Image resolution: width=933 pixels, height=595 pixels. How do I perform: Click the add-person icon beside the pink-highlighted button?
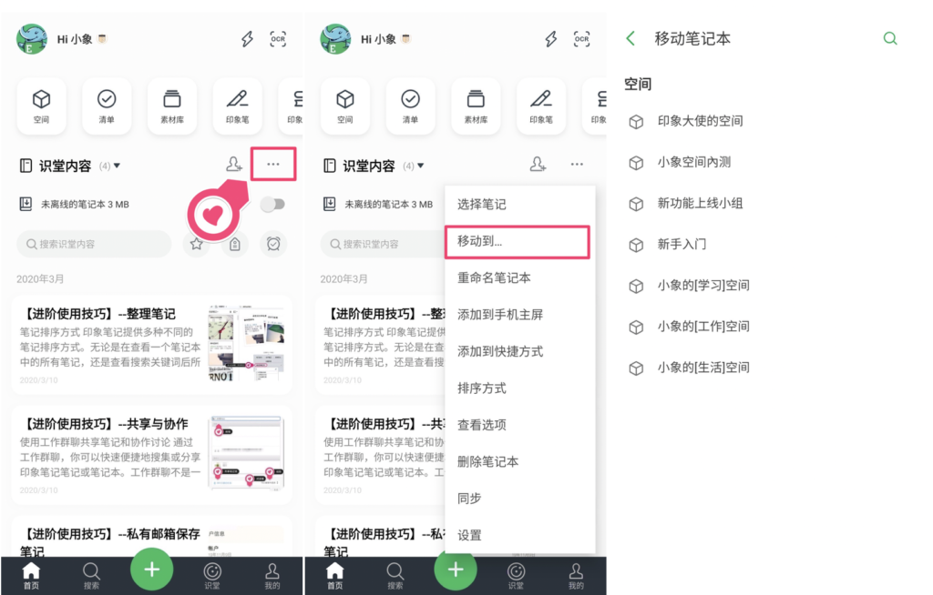pyautogui.click(x=234, y=165)
